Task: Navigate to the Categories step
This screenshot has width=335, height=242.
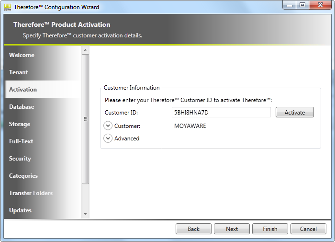Action: tap(23, 176)
